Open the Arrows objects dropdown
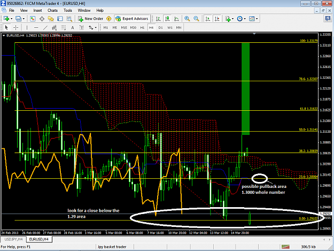 96,27
